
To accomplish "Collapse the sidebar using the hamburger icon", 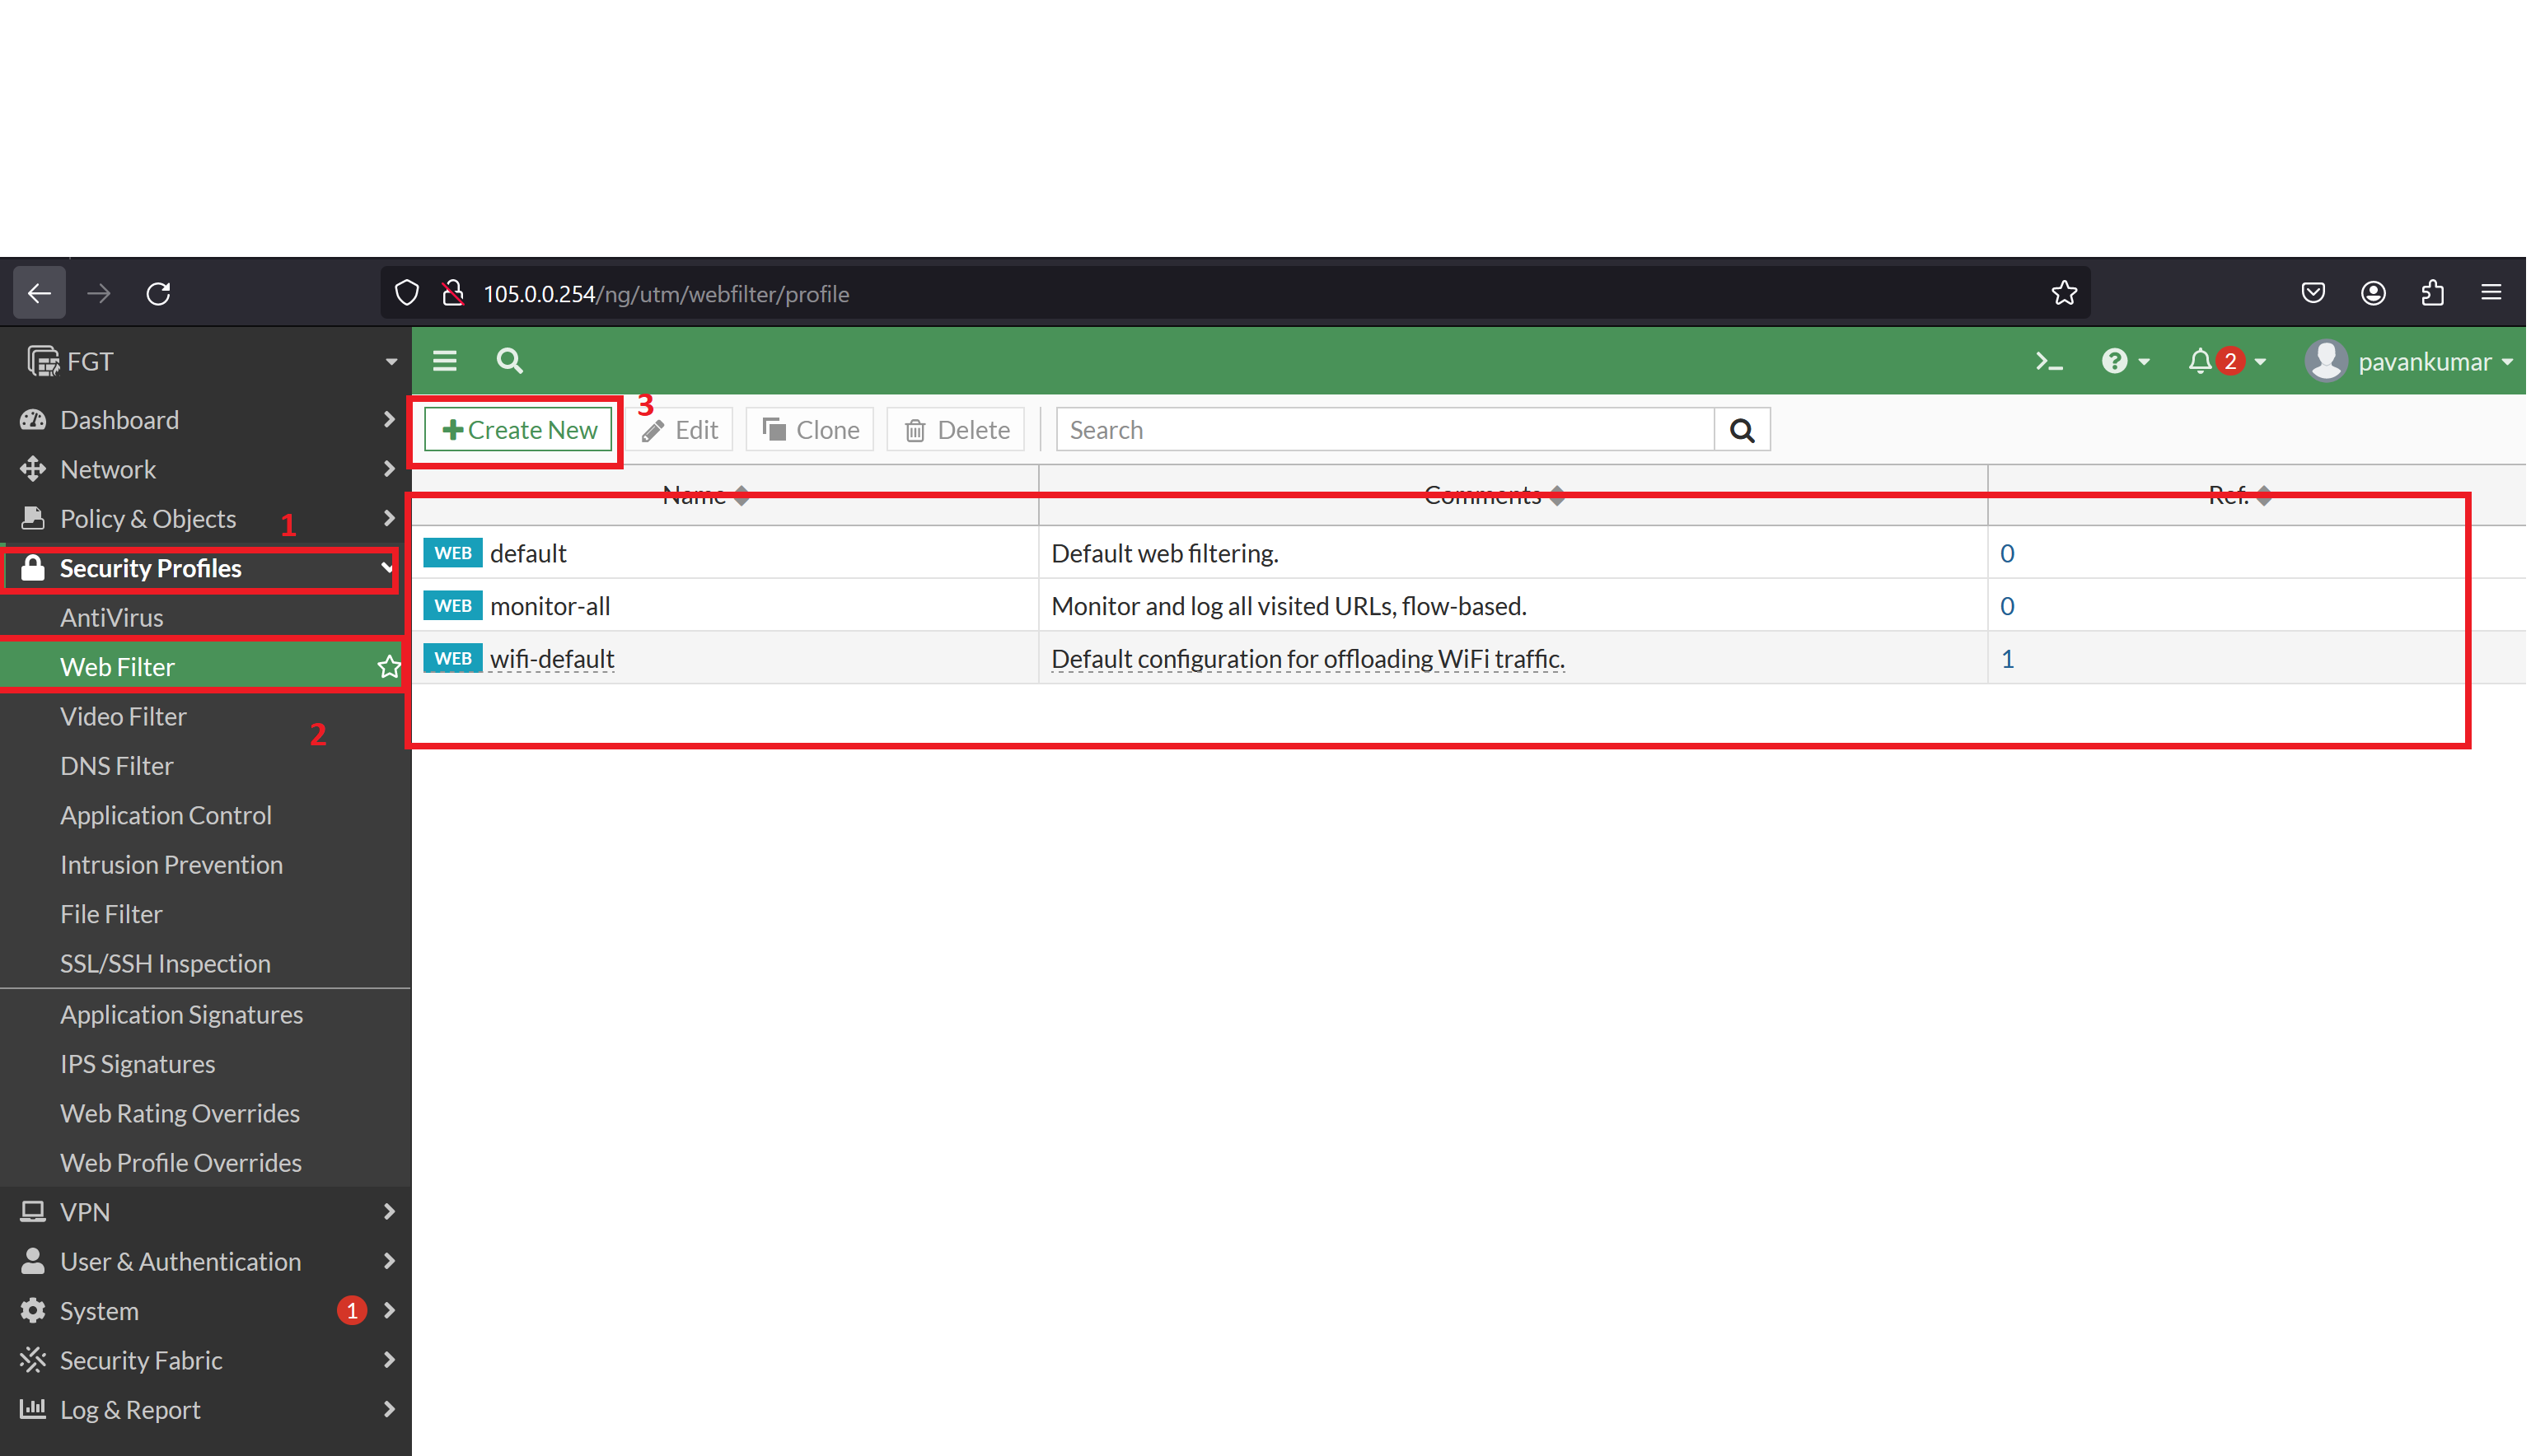I will tap(444, 361).
